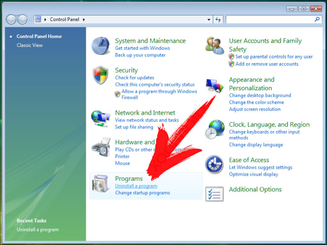This screenshot has height=245, width=327.
Task: Click Uninstall a program under Programs
Action: [x=136, y=186]
